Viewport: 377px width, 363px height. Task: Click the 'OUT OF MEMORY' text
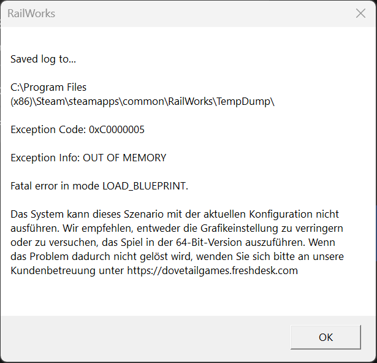pos(124,158)
